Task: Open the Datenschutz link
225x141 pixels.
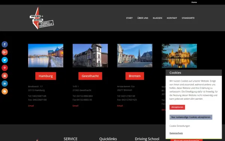Action: click(x=176, y=133)
